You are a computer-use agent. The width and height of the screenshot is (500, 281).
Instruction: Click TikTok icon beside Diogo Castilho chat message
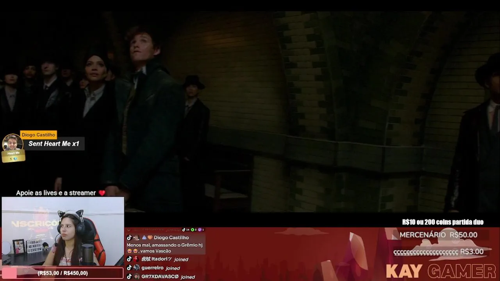click(129, 237)
